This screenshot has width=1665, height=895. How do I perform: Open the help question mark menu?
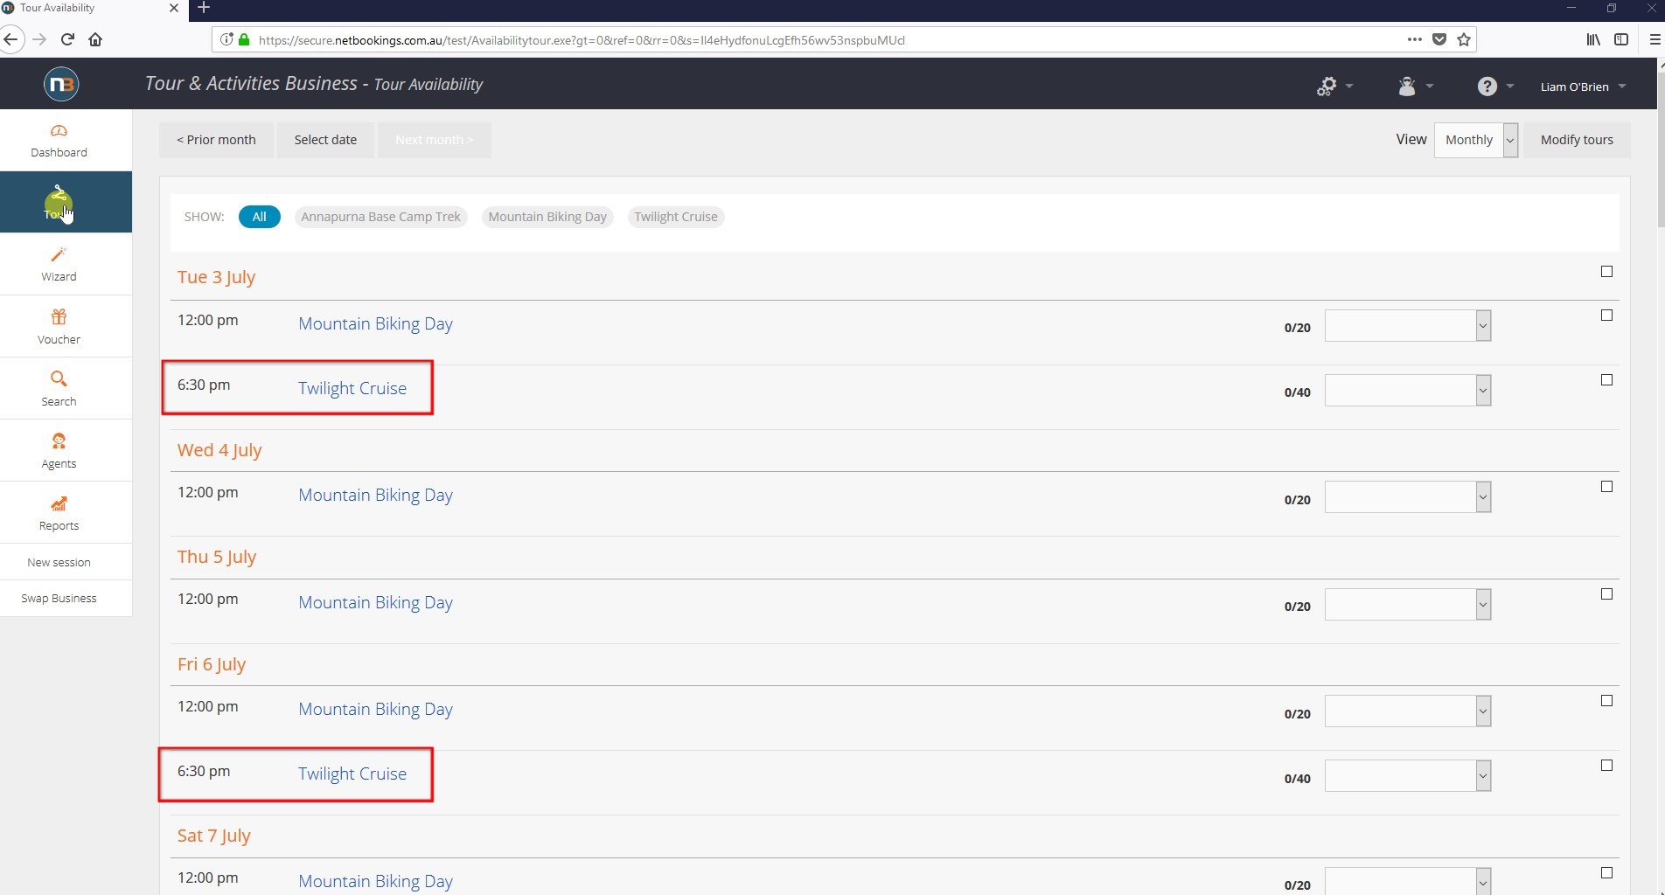(1495, 86)
